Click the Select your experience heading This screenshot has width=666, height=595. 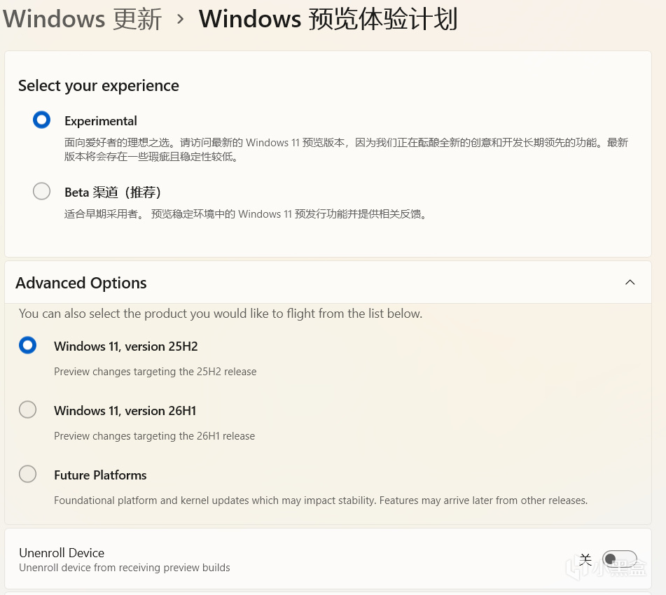(99, 85)
